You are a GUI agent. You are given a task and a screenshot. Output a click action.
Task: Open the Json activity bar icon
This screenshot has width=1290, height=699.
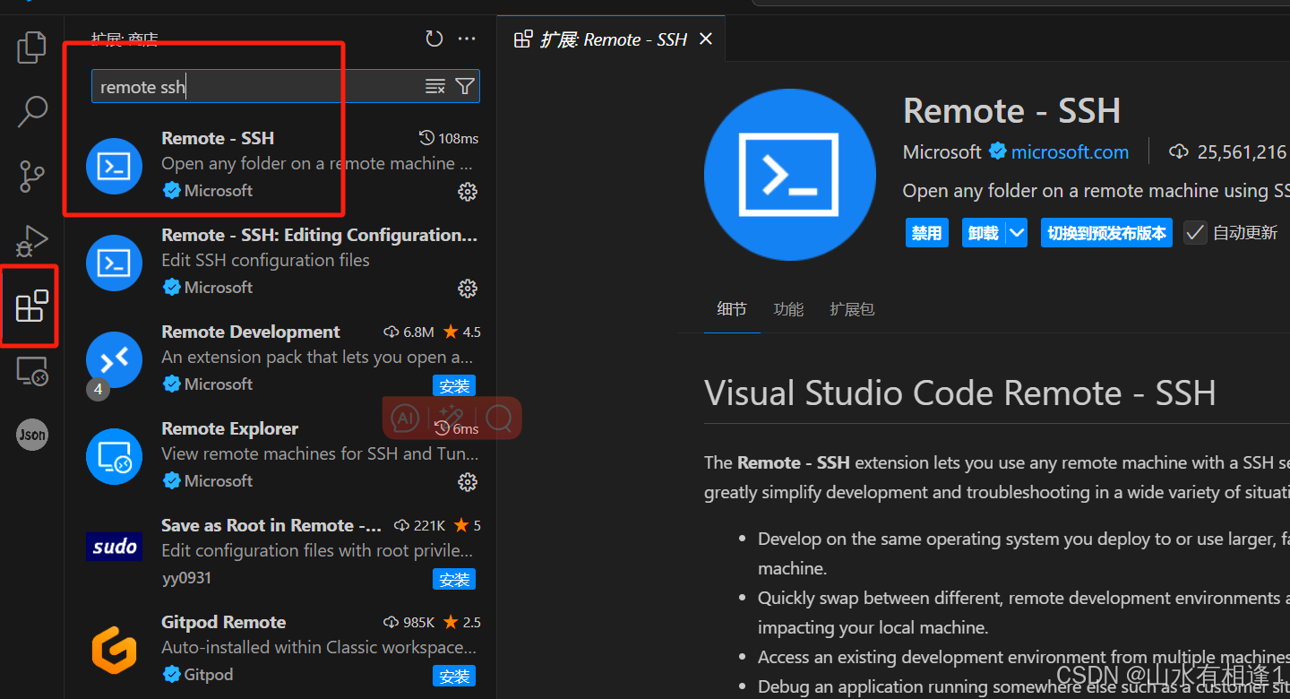[x=32, y=435]
